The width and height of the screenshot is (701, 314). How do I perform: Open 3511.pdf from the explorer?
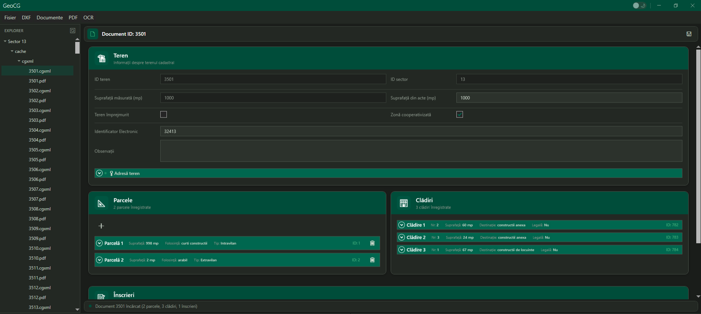click(x=37, y=278)
